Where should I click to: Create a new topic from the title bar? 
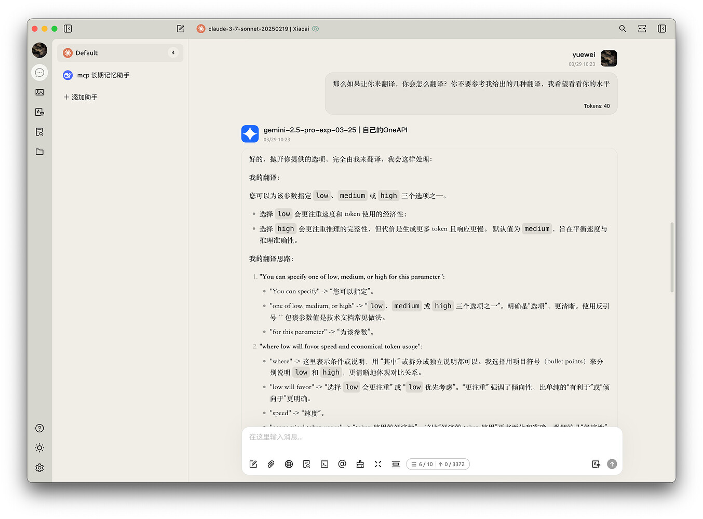(181, 29)
